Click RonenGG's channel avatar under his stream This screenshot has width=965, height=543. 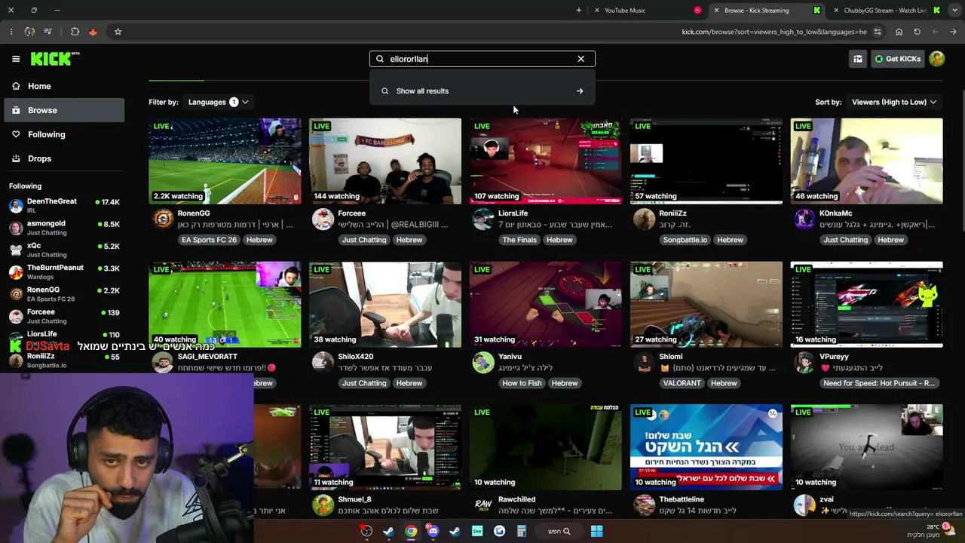[x=163, y=219]
